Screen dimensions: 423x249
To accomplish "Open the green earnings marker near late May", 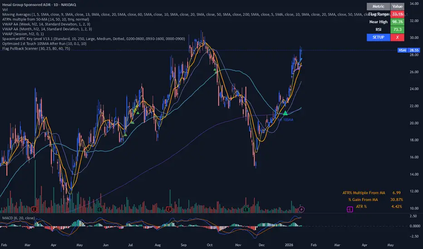I will coord(99,209).
